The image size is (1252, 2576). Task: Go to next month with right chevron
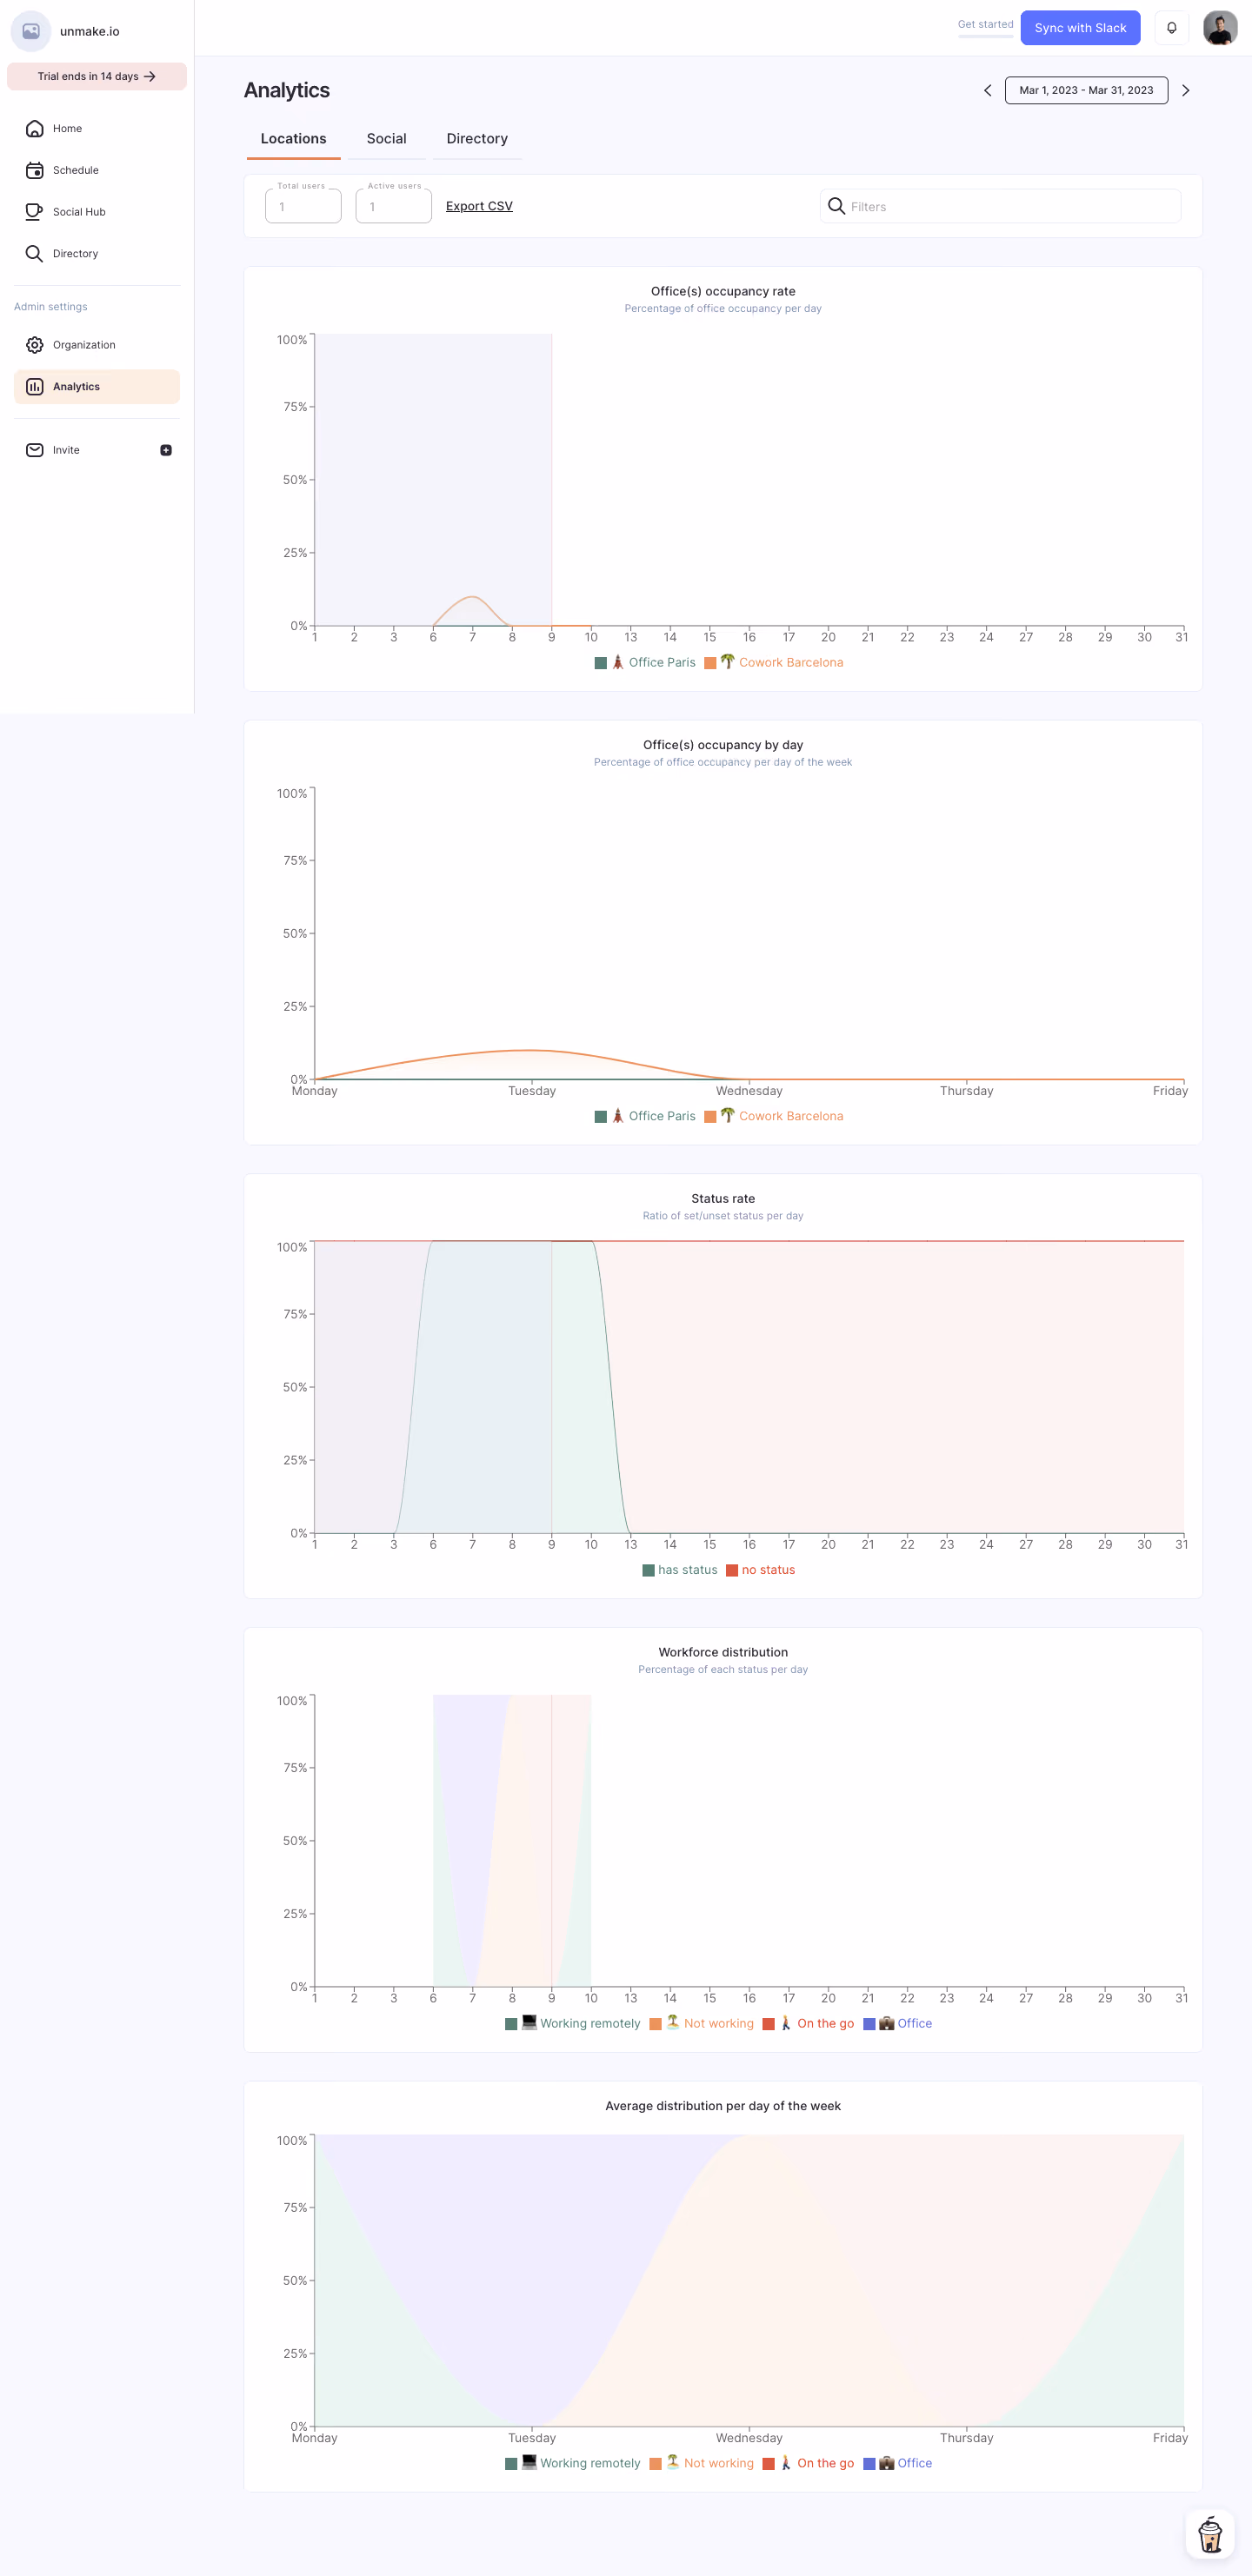click(1186, 90)
